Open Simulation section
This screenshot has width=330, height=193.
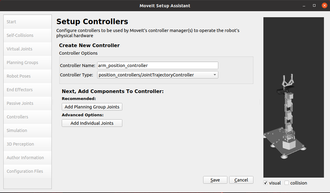coord(28,130)
